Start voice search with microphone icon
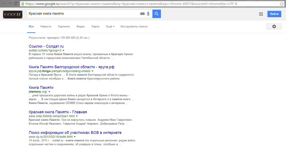 tap(148, 14)
